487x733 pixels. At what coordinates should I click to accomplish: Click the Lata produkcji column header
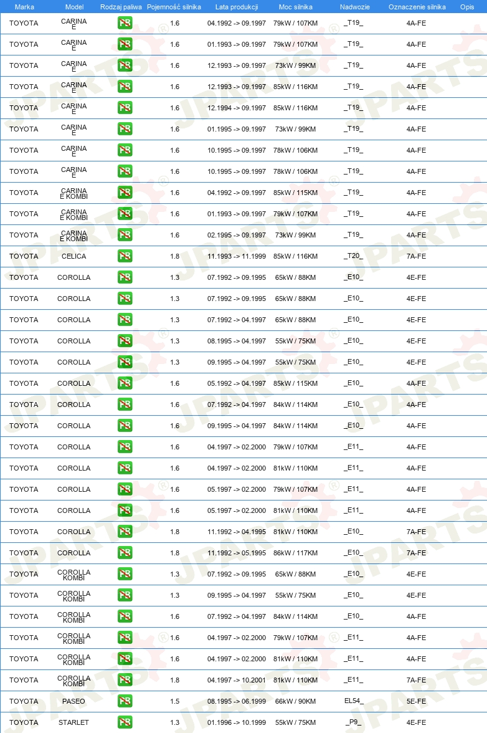pos(236,7)
